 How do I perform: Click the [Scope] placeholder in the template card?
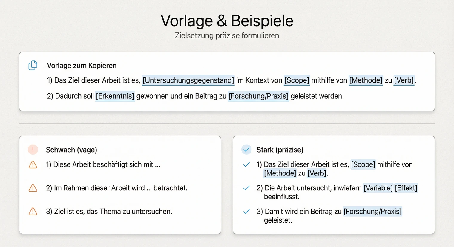[297, 80]
